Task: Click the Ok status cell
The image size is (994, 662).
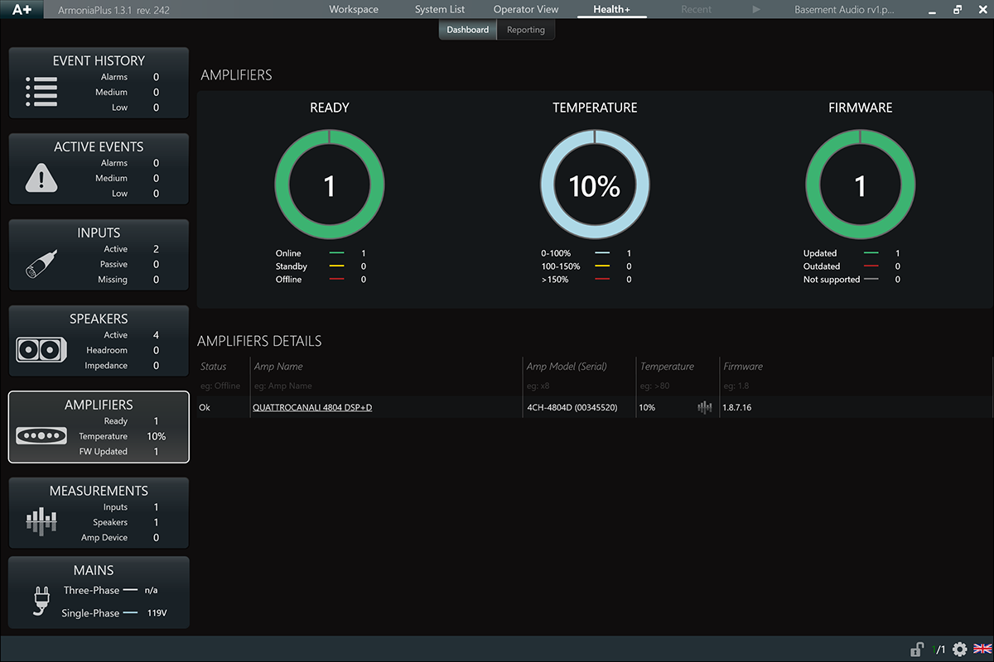Action: pyautogui.click(x=205, y=408)
